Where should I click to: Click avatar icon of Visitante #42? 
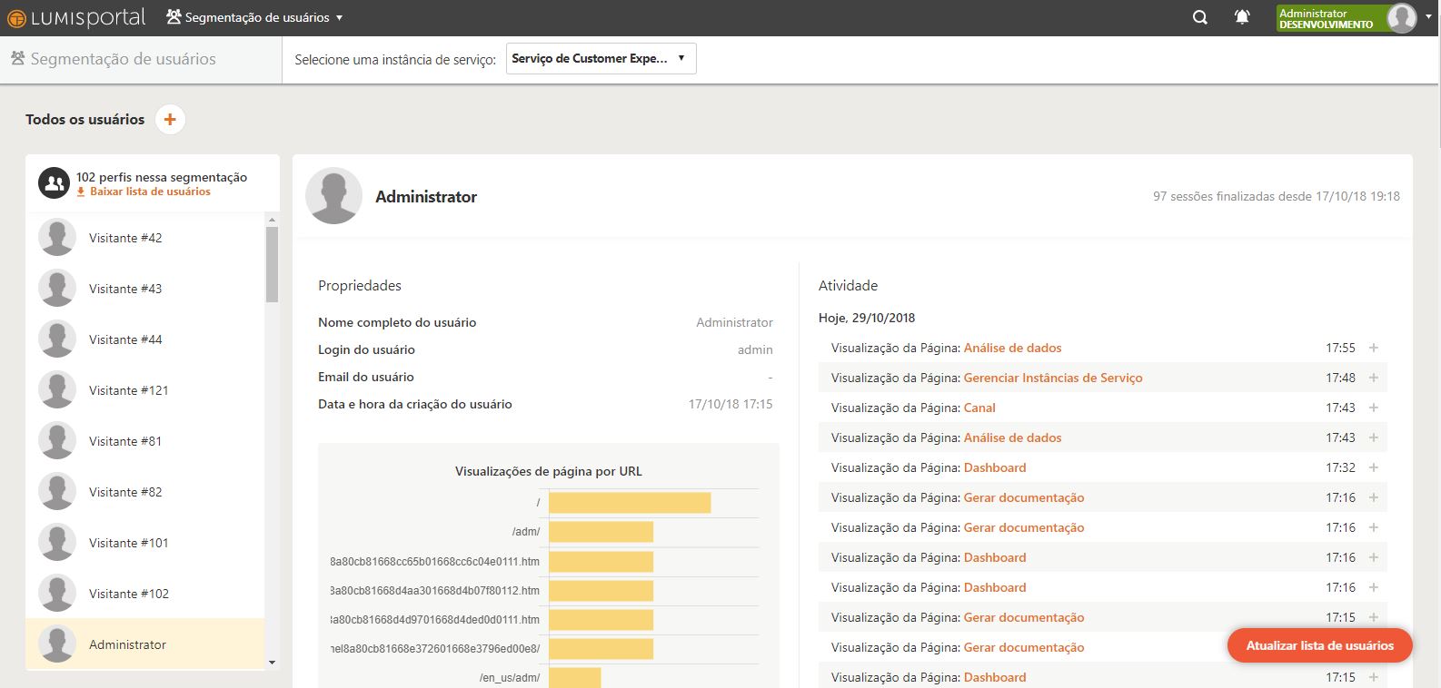[57, 238]
